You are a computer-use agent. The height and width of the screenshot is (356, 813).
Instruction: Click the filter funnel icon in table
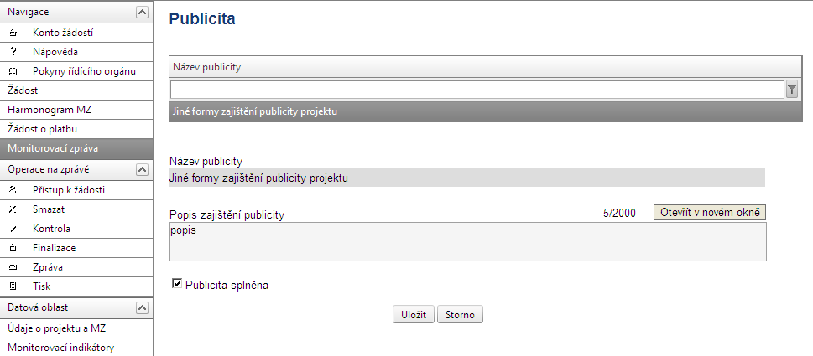click(792, 90)
